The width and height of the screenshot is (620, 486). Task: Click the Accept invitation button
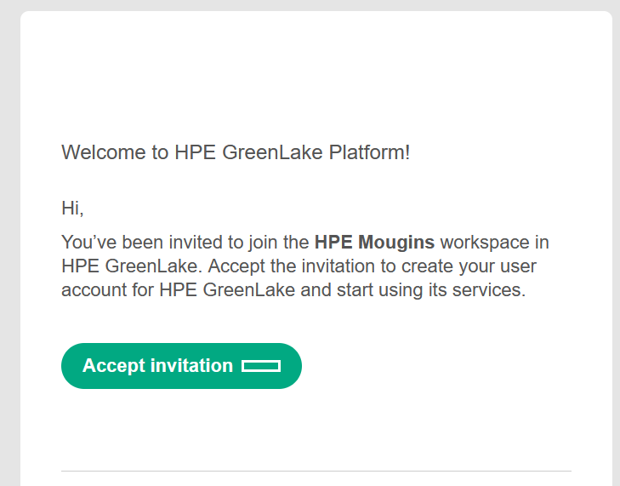point(181,366)
